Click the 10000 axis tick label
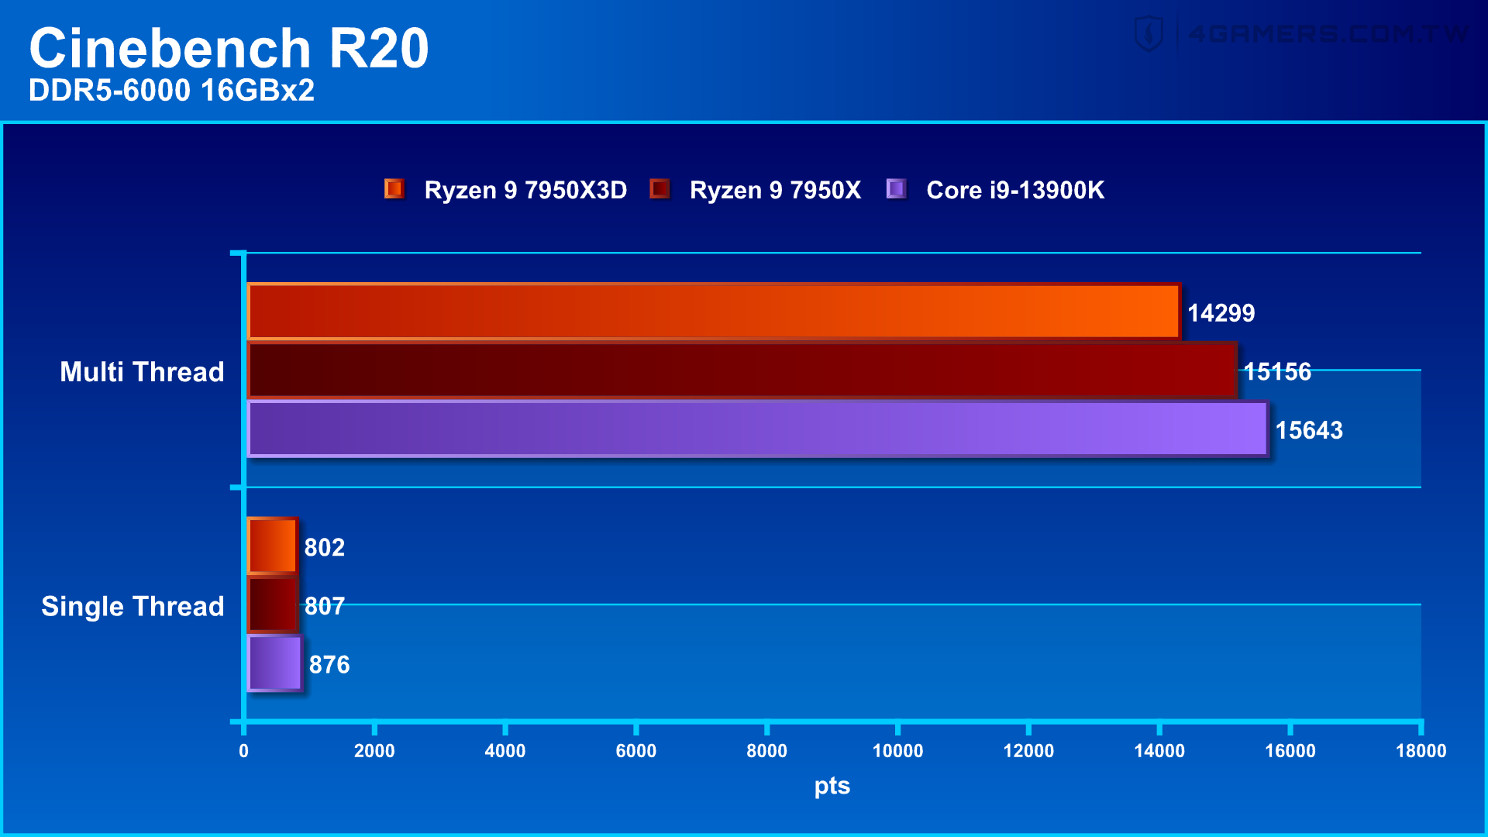Screen dimensions: 1488x837 (x=897, y=751)
